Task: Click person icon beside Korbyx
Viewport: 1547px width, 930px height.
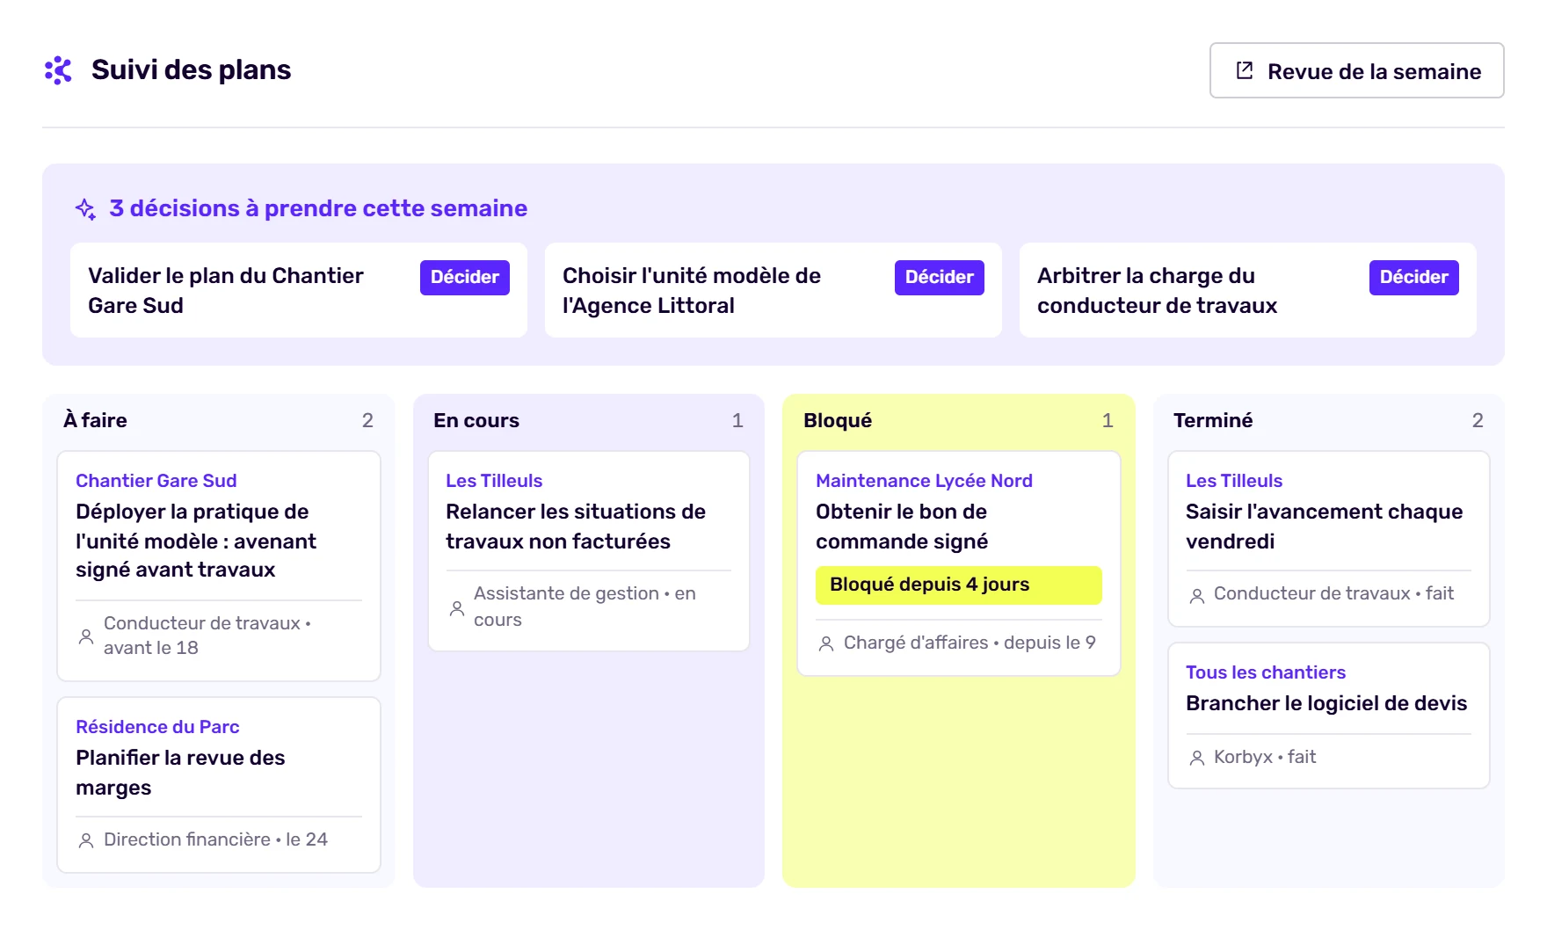Action: click(x=1197, y=758)
